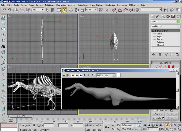182x132 pixels.
Task: Click the Box01 object name field
Action: [x=164, y=21]
